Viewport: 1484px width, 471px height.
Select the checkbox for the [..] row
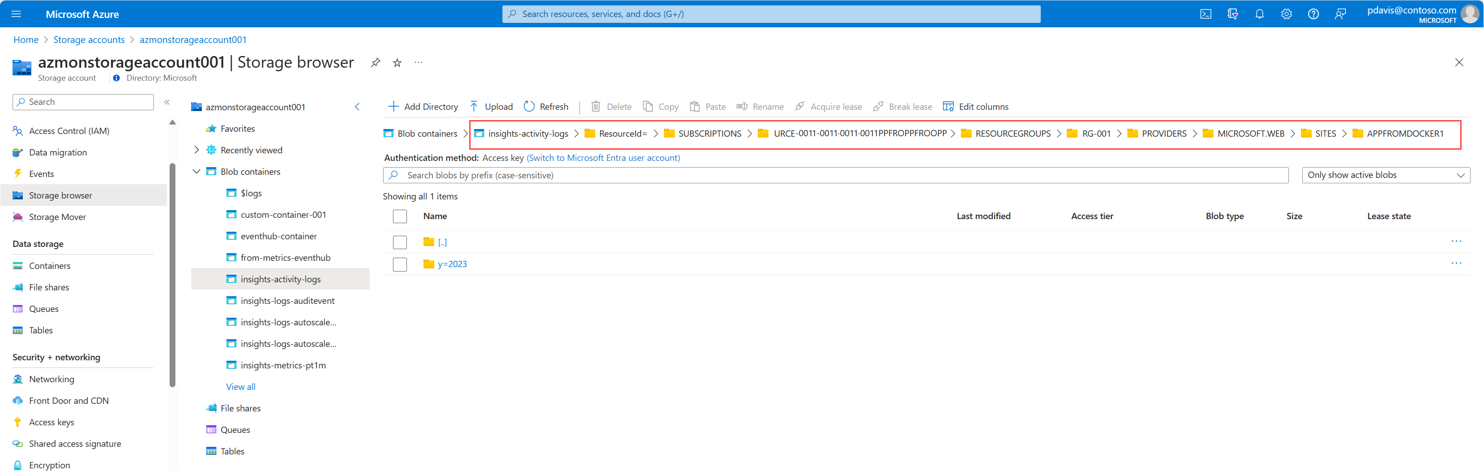click(400, 242)
